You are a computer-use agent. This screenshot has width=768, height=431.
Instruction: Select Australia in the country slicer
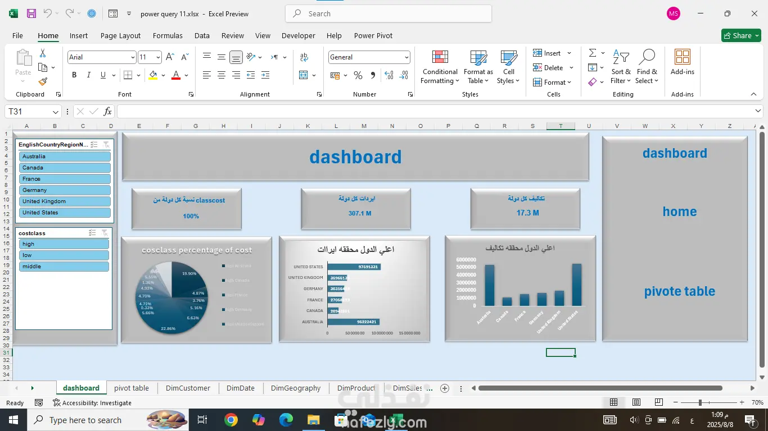click(x=65, y=157)
